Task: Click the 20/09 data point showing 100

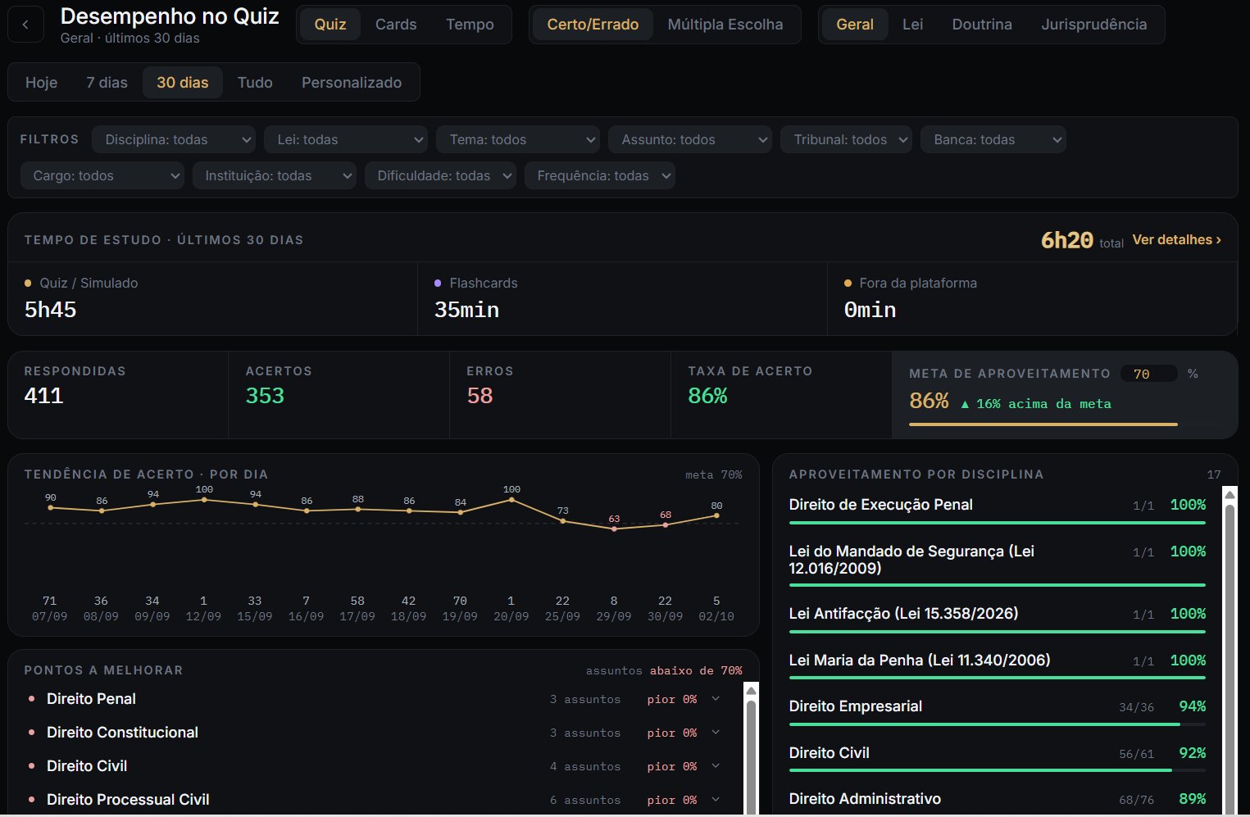Action: point(511,499)
